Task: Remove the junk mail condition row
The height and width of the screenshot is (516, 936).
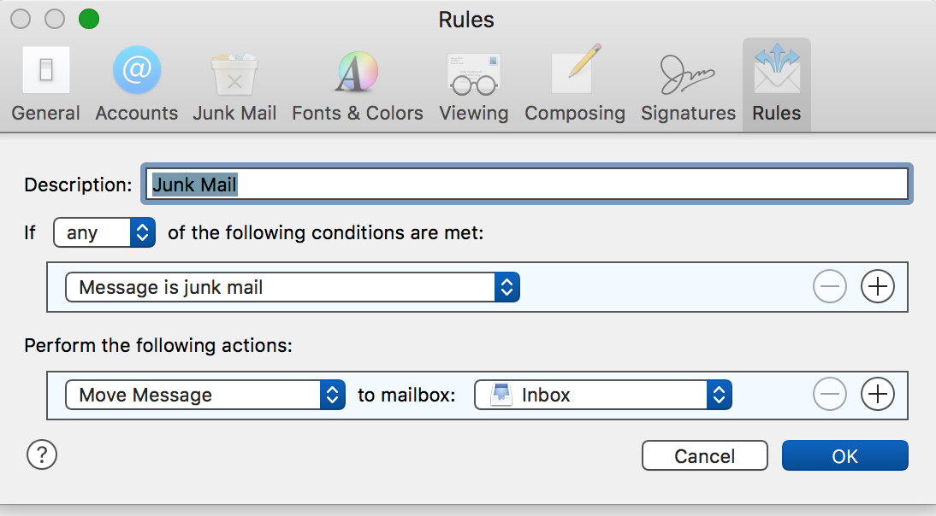Action: pos(830,286)
